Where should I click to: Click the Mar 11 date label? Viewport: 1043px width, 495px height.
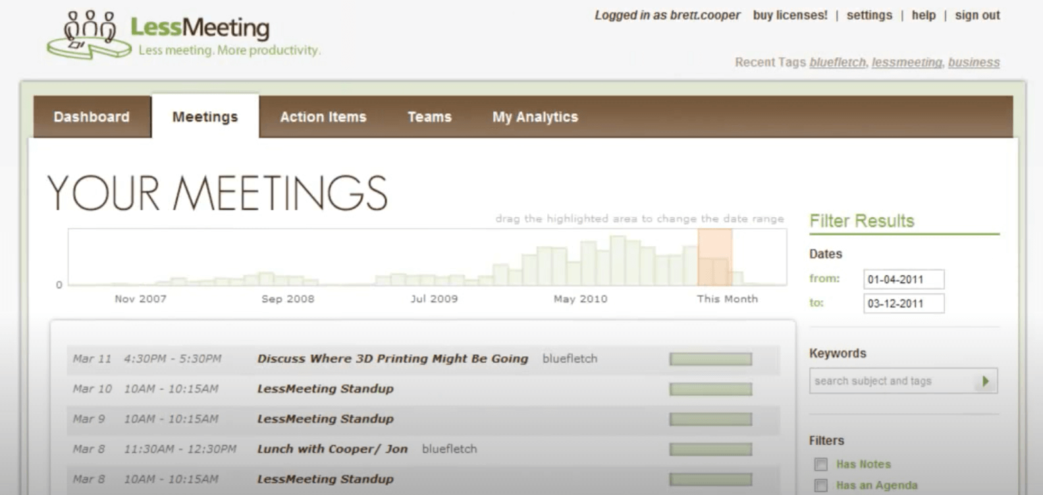[x=92, y=359]
